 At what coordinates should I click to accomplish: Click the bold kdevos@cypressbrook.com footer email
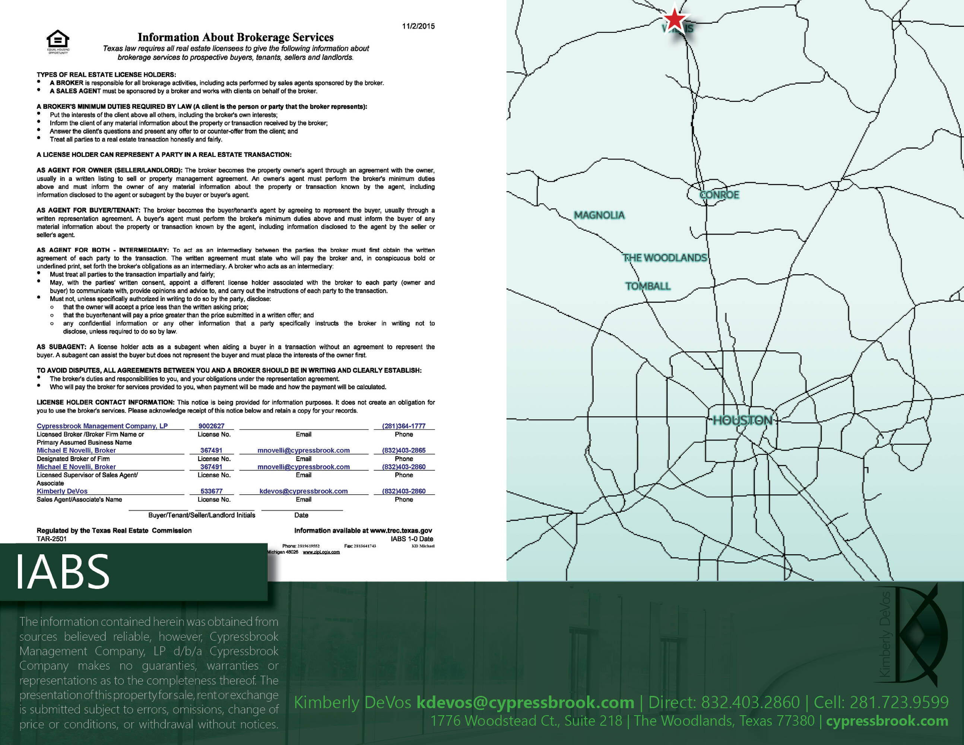[x=525, y=702]
